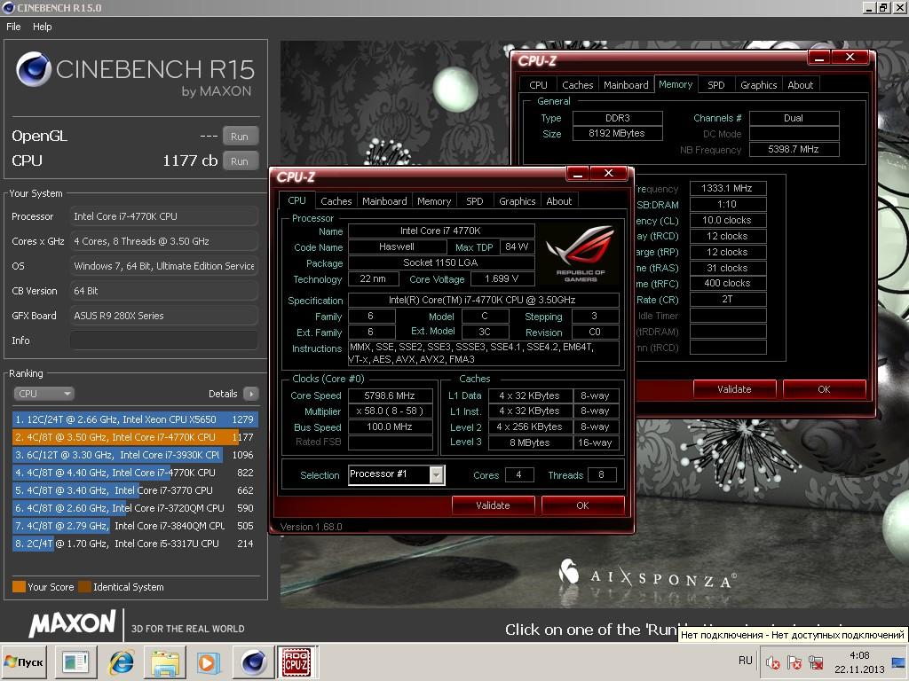Run the OpenGL benchmark

click(240, 137)
